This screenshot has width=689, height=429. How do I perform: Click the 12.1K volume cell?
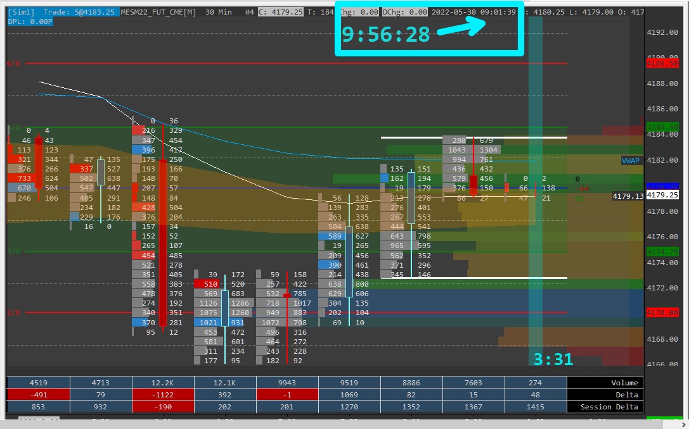pos(224,383)
